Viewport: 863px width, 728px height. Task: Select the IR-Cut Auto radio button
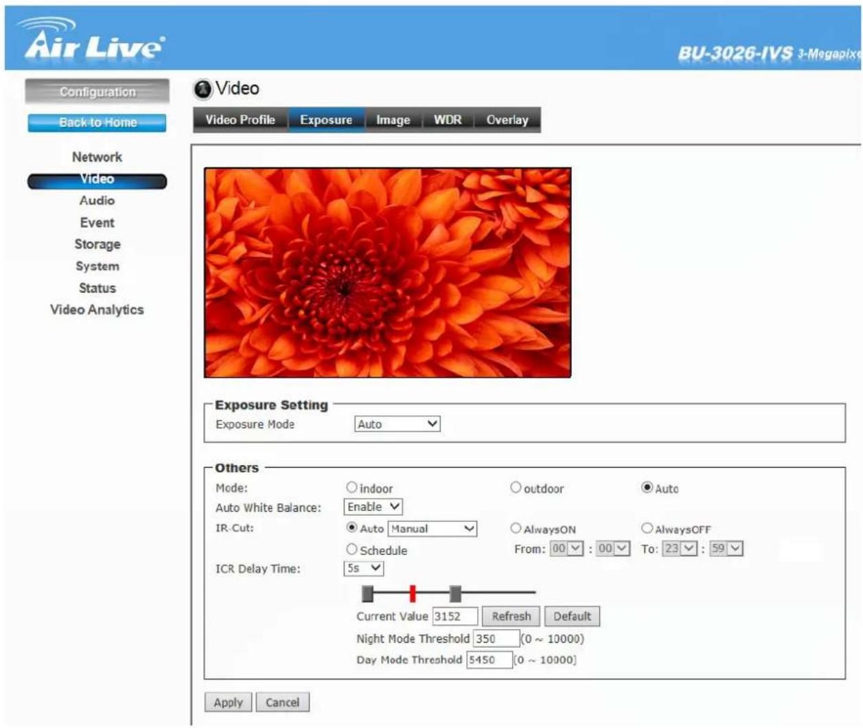[352, 527]
